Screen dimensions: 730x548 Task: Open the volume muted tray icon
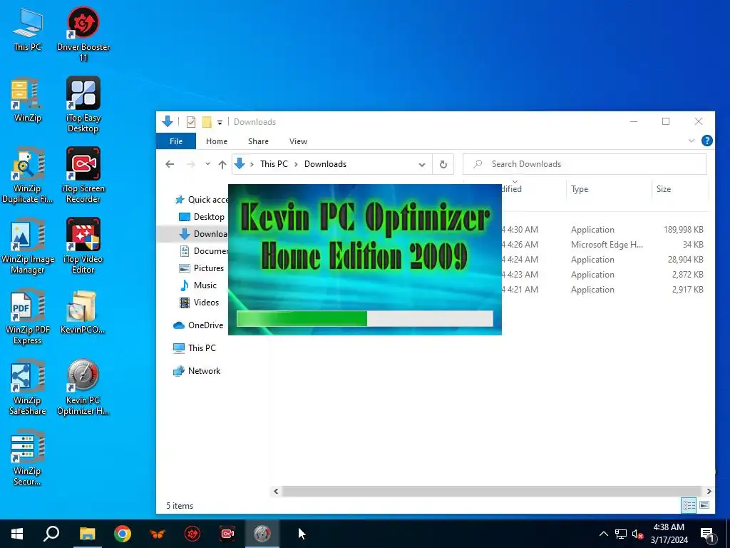click(637, 534)
